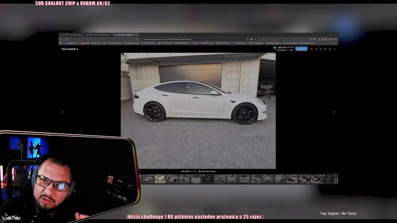Rotate the gallery photo clockwise
397x223 pixels.
(x=325, y=49)
